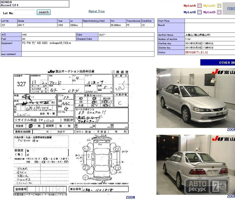The width and height of the screenshot is (235, 200).
Task: Click the Result header cell
Action: [x=171, y=28]
